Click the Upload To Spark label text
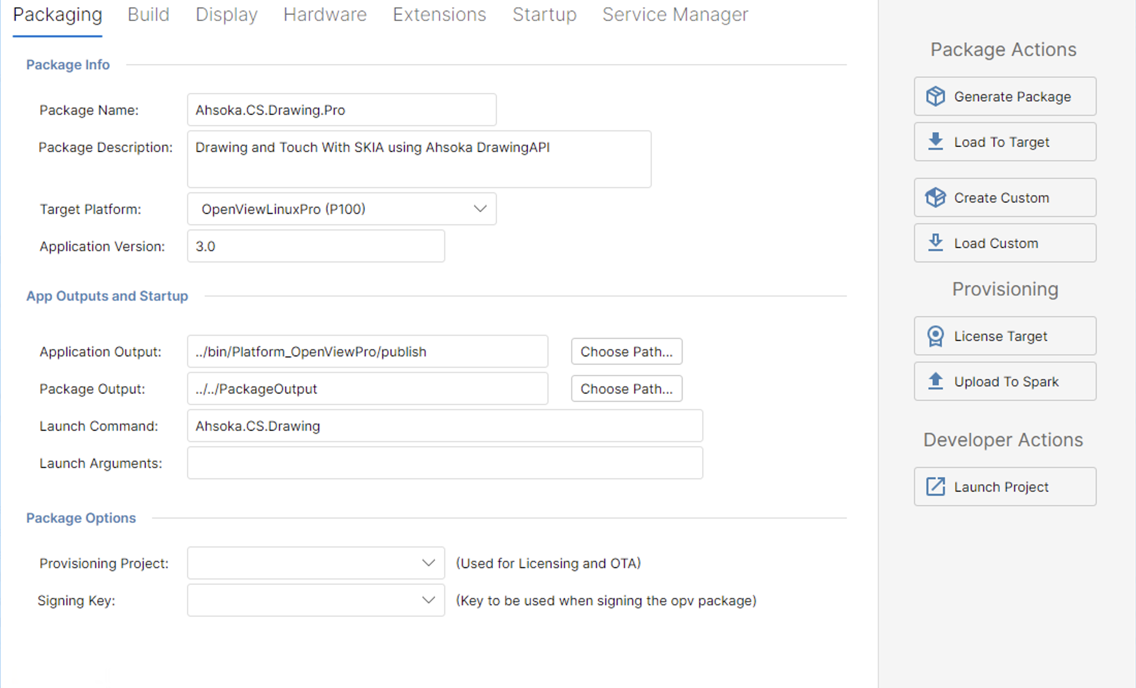 tap(1006, 382)
